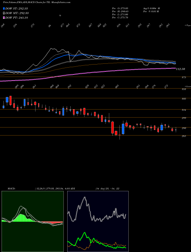This screenshot has height=252, width=191.
Task: Click the magenta DOW PT legend swatch
Action: (4, 18)
